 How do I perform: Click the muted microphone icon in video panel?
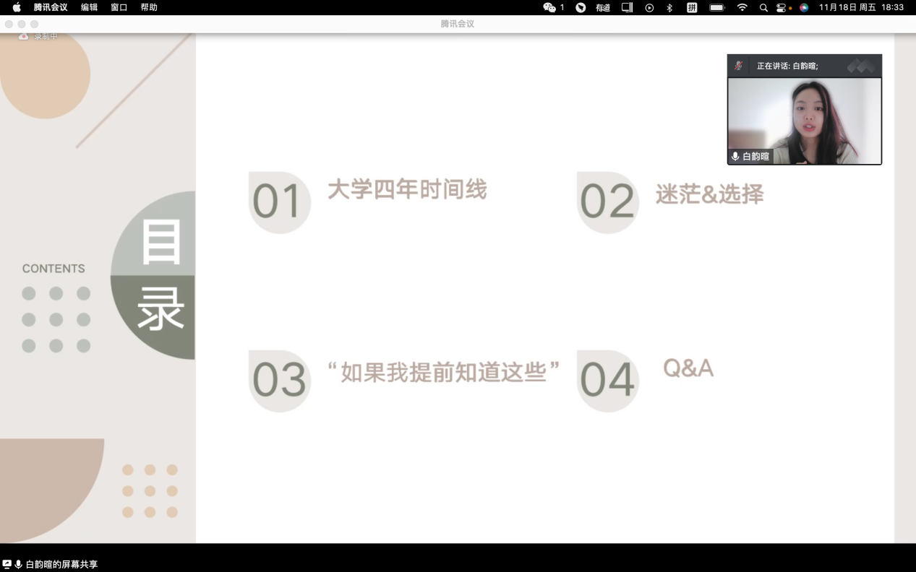coord(738,66)
